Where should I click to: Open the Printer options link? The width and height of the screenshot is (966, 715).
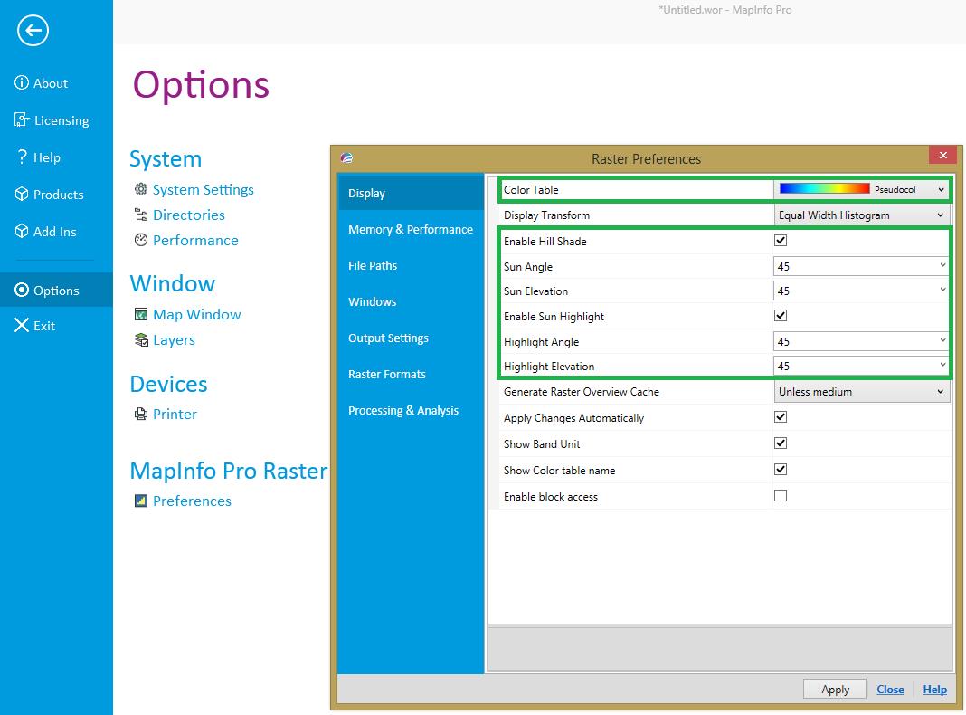tap(175, 414)
